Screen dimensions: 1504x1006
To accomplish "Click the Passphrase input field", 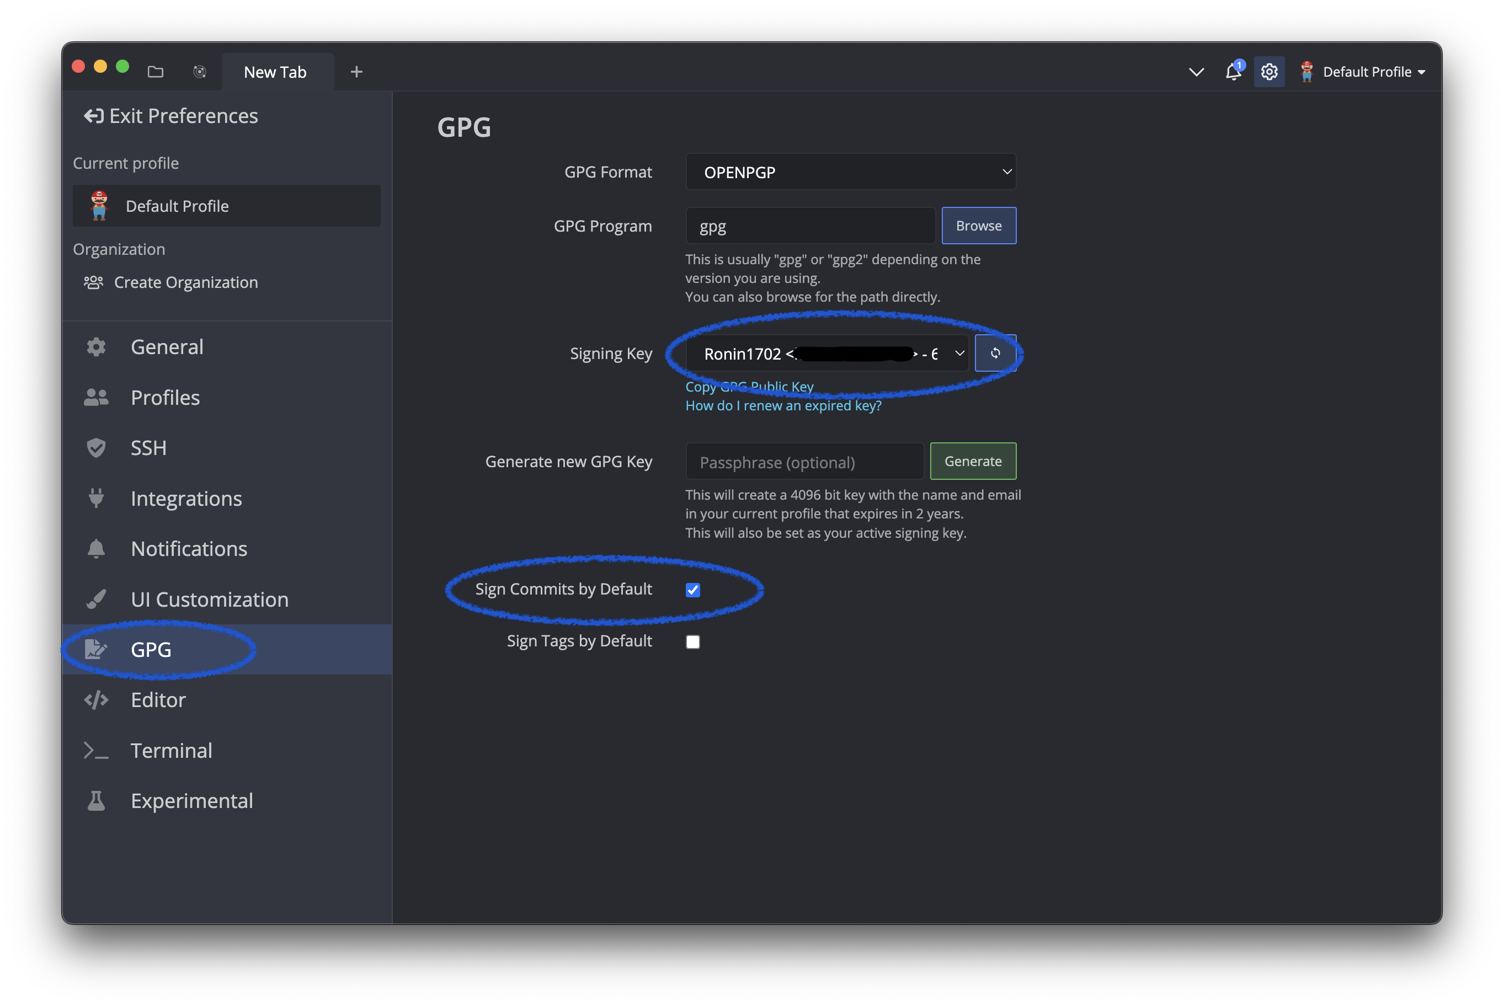I will 804,462.
